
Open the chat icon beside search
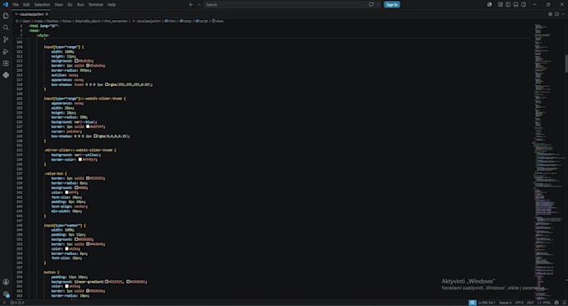point(372,5)
